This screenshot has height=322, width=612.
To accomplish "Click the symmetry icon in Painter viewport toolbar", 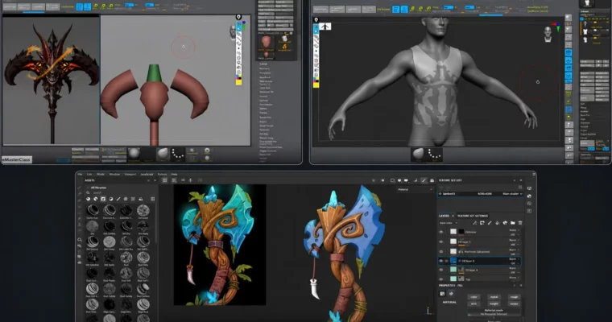I will [x=183, y=180].
